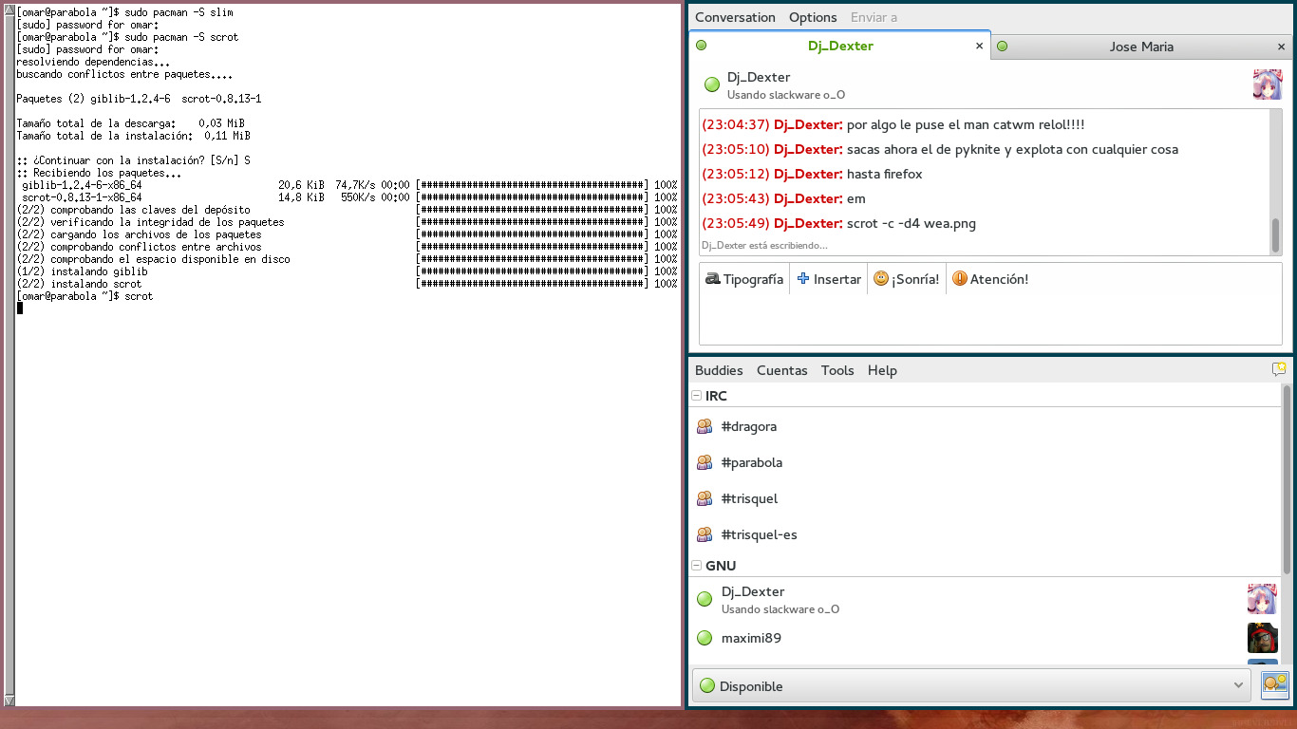Open the Options menu
1297x729 pixels.
[813, 17]
